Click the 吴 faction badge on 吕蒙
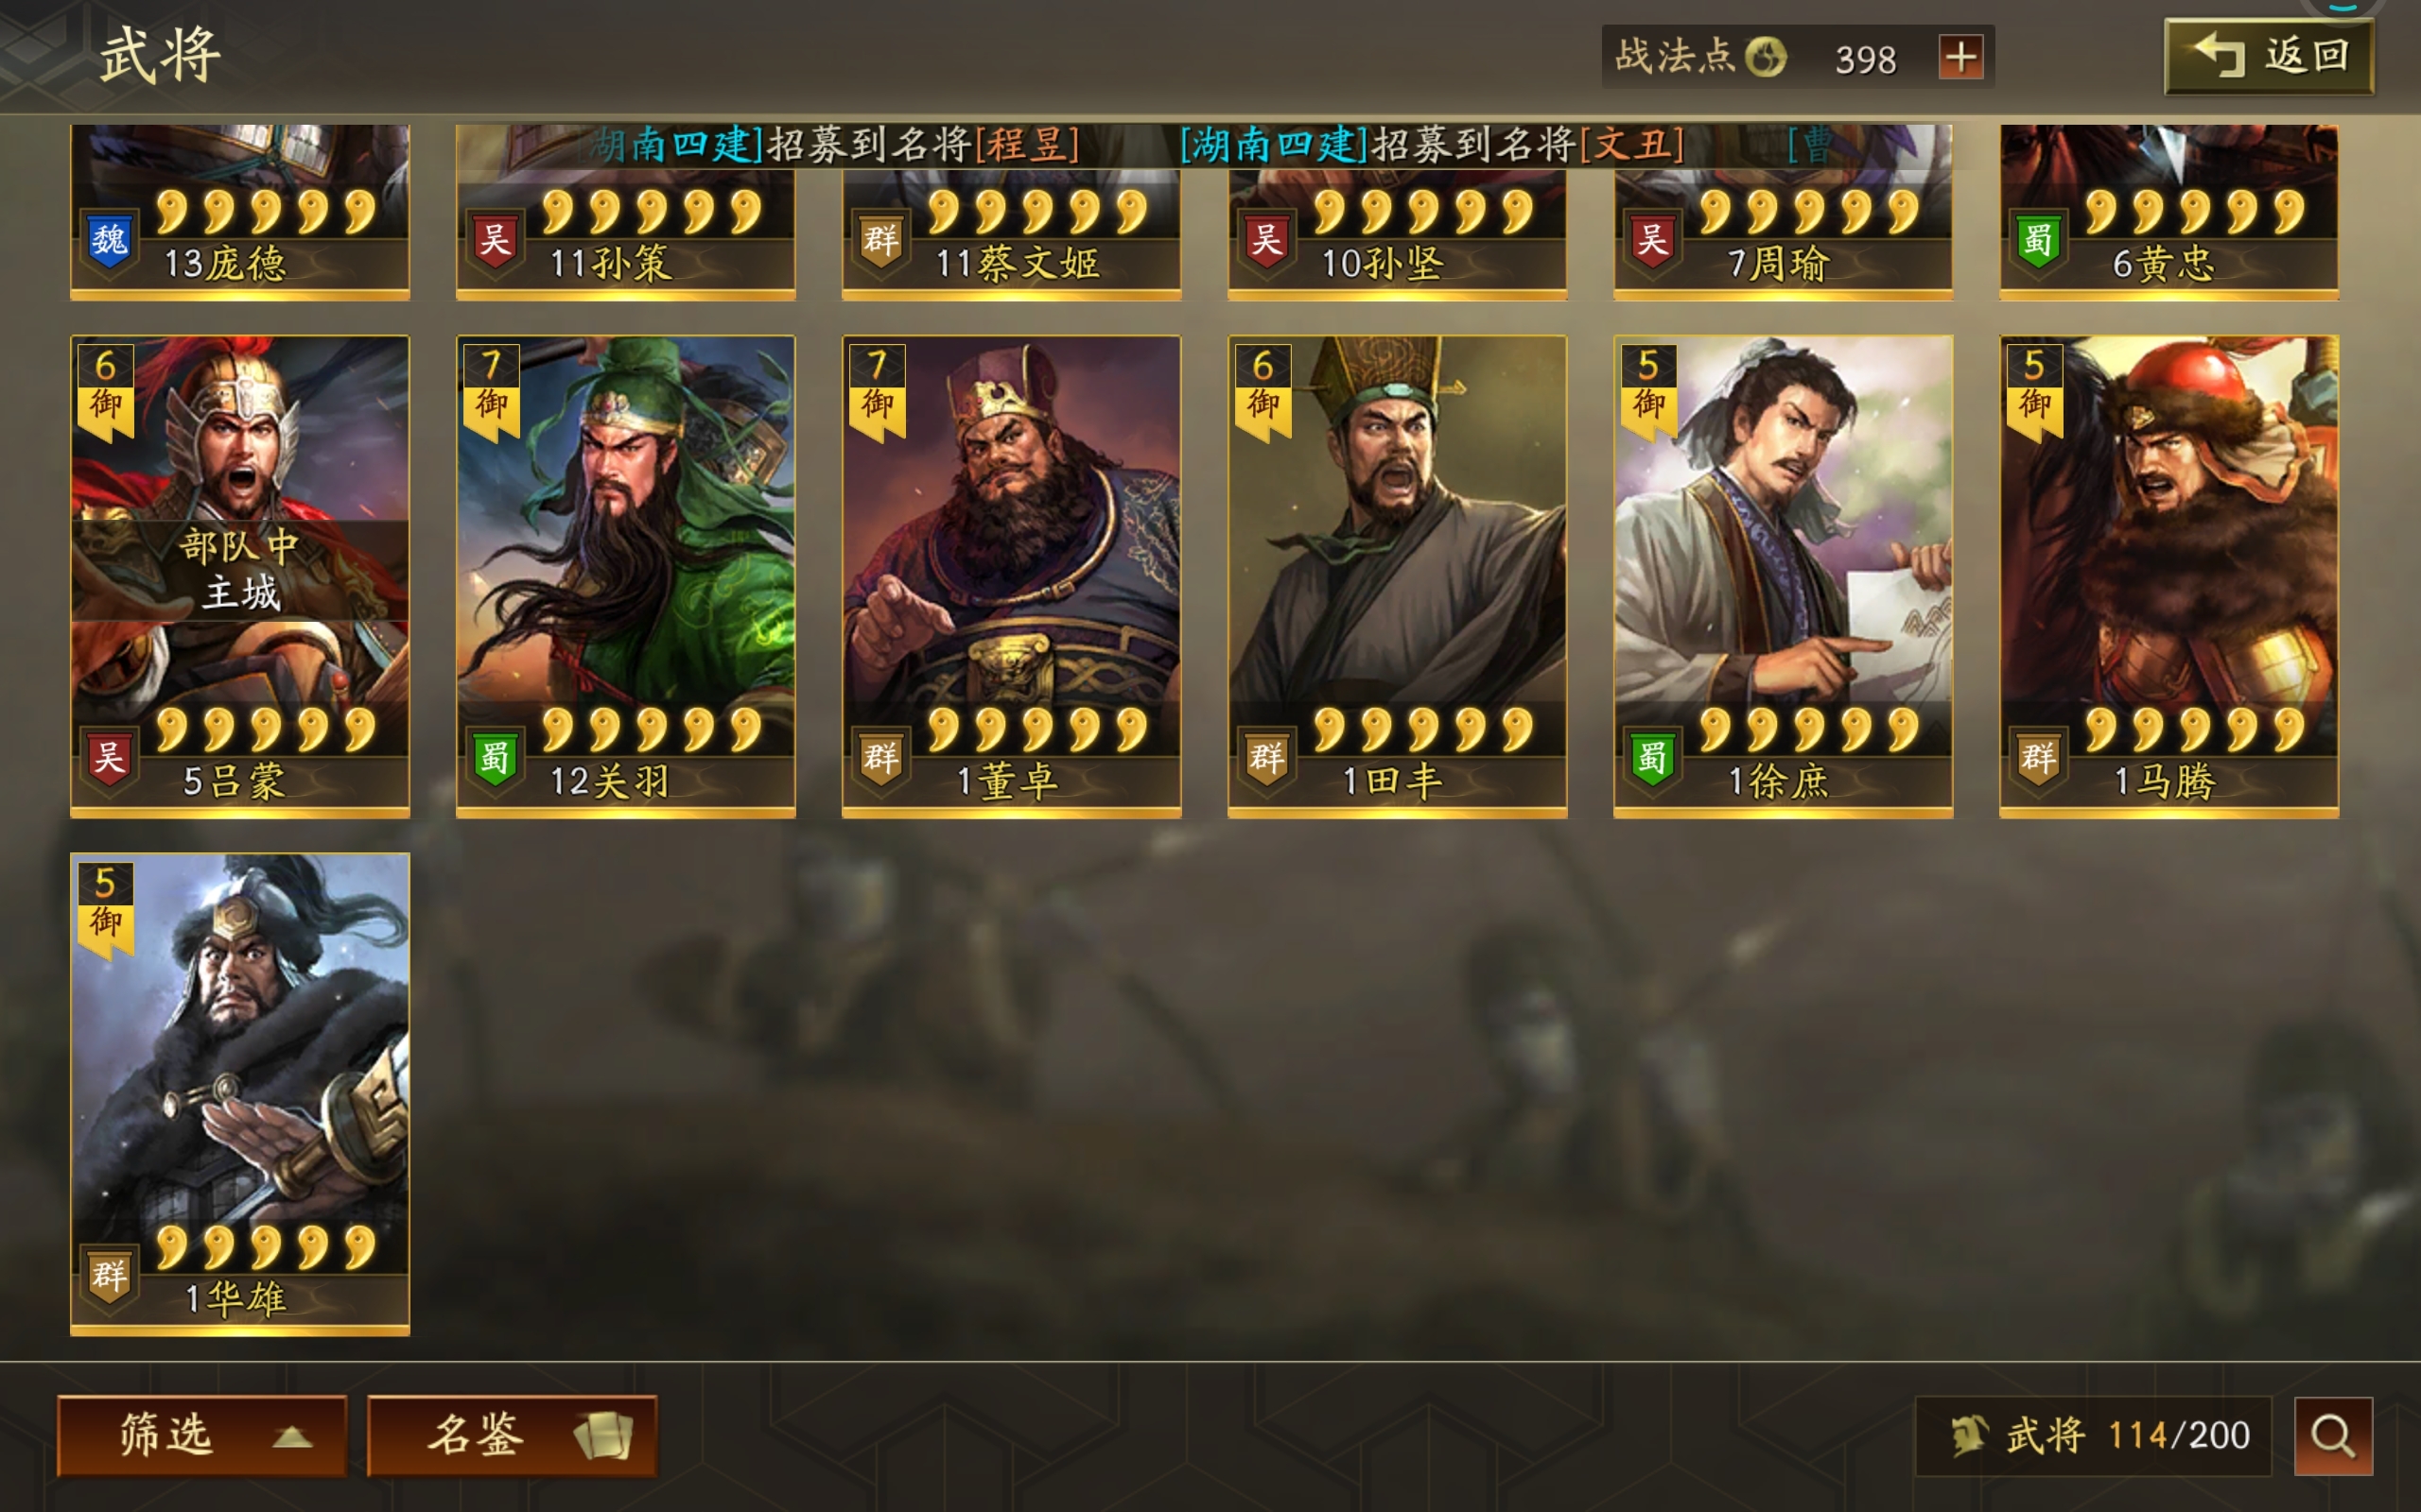 [x=109, y=758]
